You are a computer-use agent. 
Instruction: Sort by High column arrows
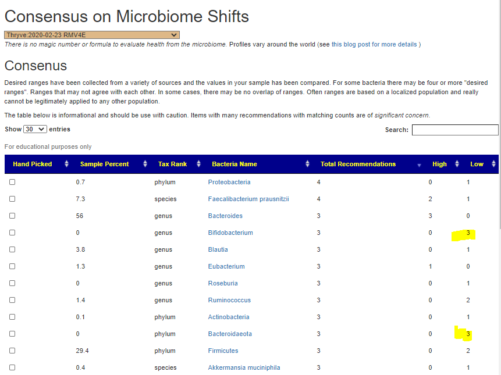pos(457,164)
